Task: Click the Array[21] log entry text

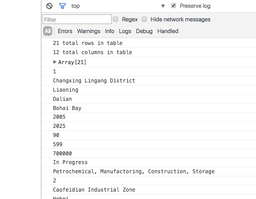Action: pos(72,62)
